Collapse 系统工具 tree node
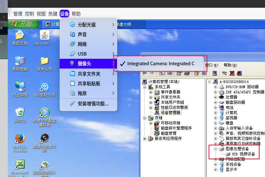Screen dimensions: 265x177 tap(144, 87)
